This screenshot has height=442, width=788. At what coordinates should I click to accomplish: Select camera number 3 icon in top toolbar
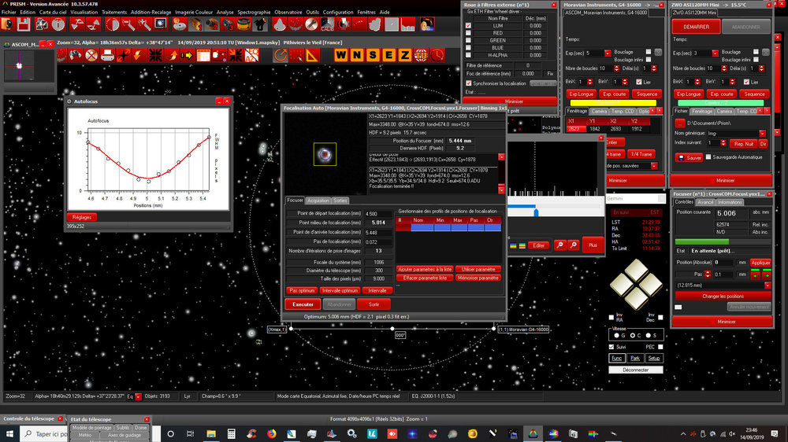[x=228, y=24]
